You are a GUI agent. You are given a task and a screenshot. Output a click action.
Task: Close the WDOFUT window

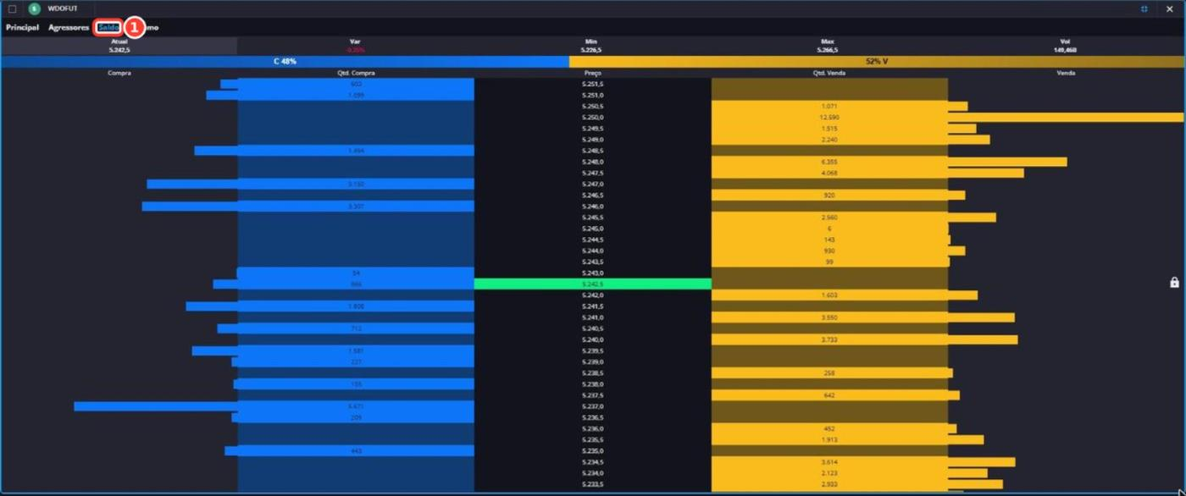tap(1170, 8)
